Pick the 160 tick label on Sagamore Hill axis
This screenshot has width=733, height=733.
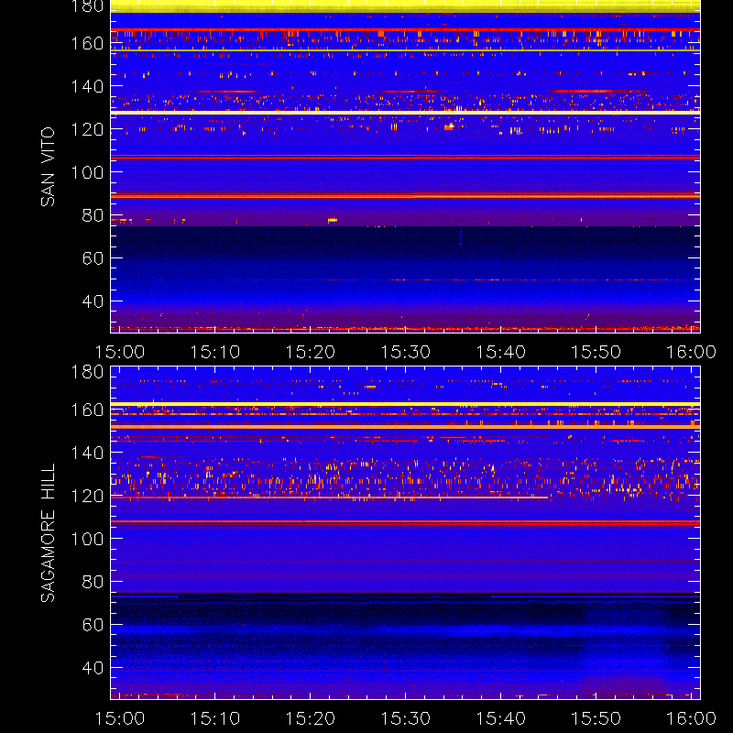click(x=87, y=410)
